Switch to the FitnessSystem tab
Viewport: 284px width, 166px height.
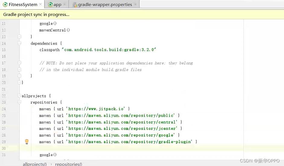23,5
